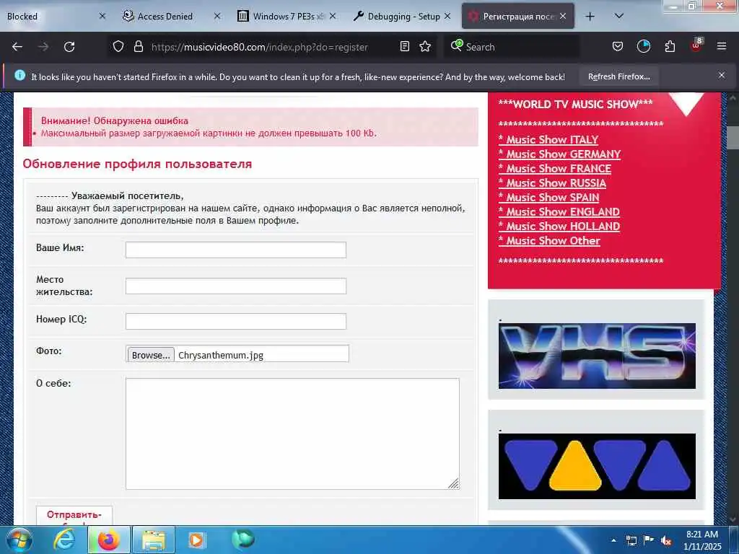Click the page vertical scrollbar thumb
The width and height of the screenshot is (739, 554).
(x=733, y=138)
